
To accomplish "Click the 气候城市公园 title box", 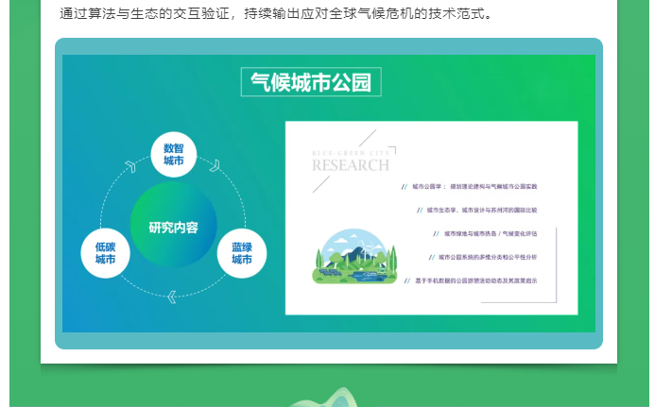I will click(x=311, y=82).
